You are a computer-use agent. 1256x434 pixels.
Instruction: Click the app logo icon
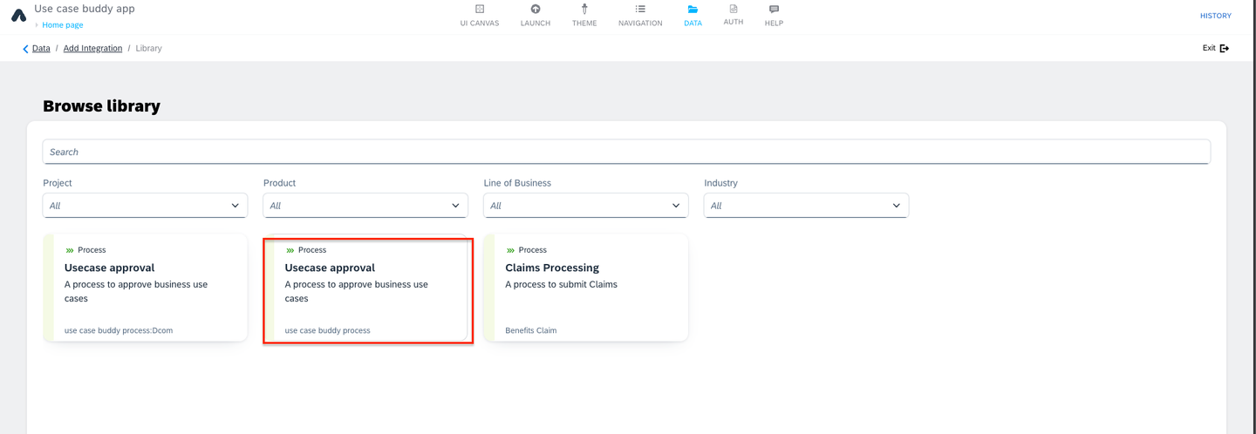pyautogui.click(x=18, y=15)
